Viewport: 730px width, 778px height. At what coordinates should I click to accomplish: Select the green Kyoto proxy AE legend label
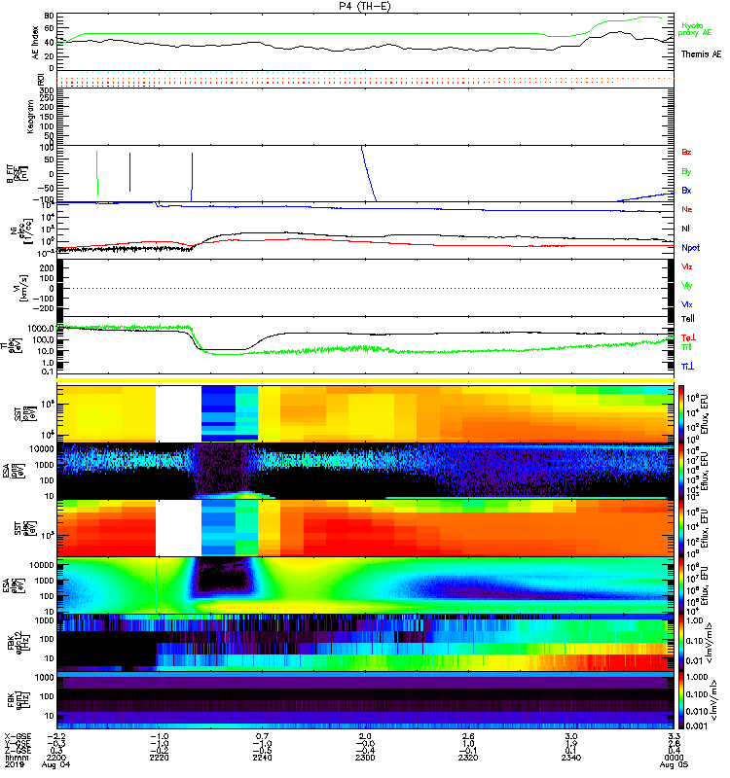695,29
